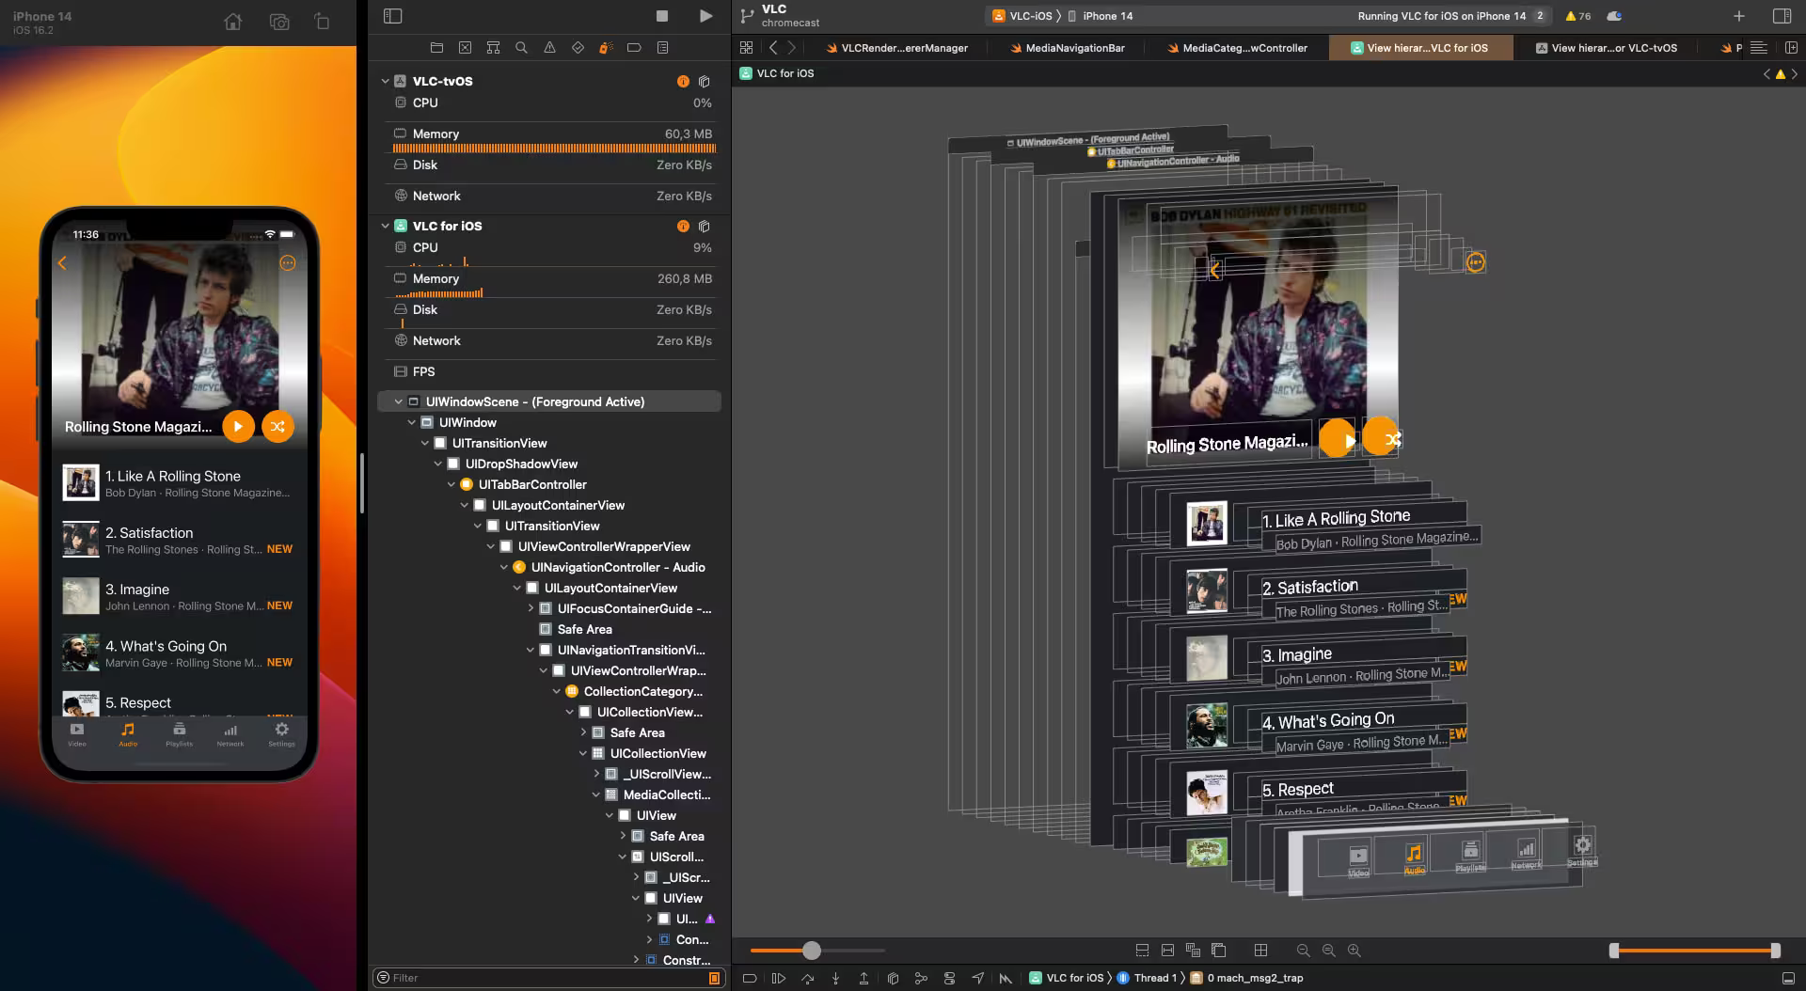Zoom out the view hierarchy canvas
Viewport: 1806px width, 991px height.
click(x=1303, y=951)
